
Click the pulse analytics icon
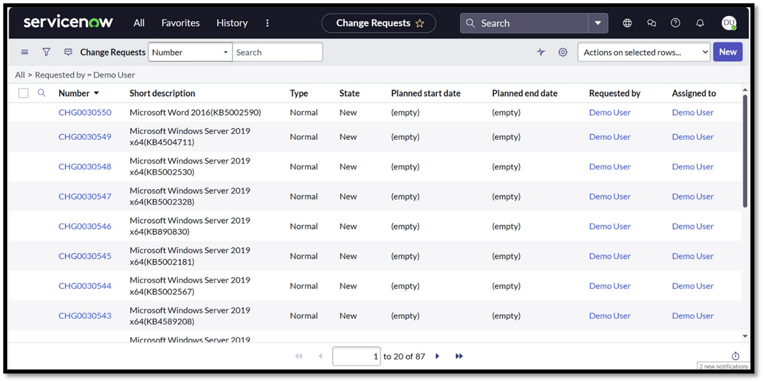pyautogui.click(x=541, y=52)
